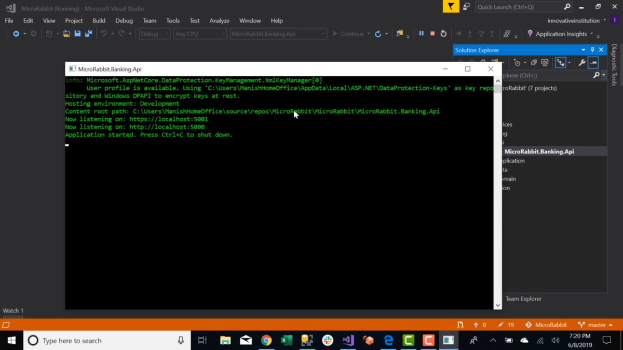
Task: Open the Any CPU platform dropdown
Action: click(x=200, y=34)
